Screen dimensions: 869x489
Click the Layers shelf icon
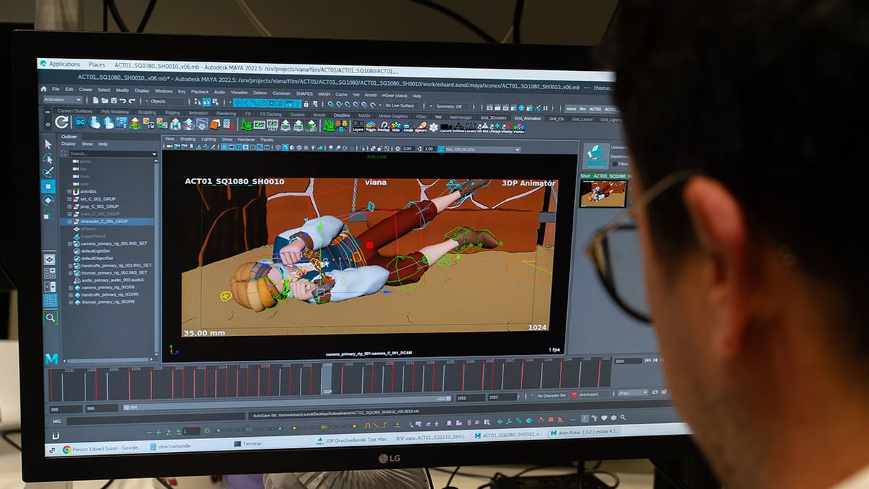pyautogui.click(x=358, y=128)
